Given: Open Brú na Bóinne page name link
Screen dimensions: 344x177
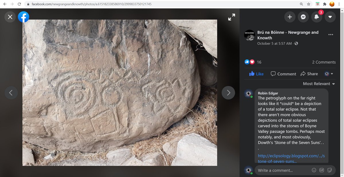Looking at the screenshot, I should coord(288,35).
